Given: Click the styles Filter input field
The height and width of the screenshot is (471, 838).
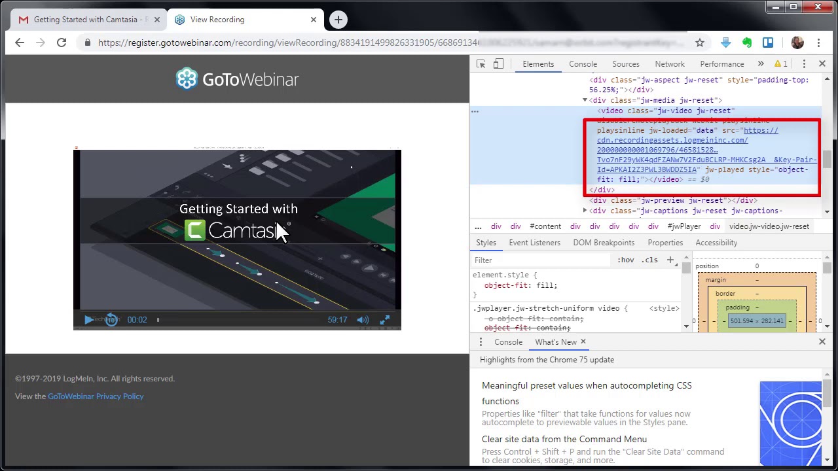Looking at the screenshot, I should coord(541,260).
